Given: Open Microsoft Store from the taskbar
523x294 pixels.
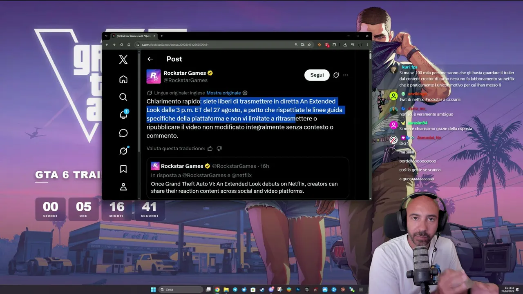Looking at the screenshot, I should point(253,290).
